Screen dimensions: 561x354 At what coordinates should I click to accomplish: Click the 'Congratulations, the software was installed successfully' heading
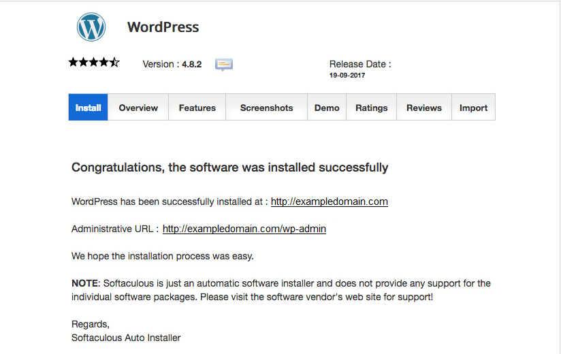click(229, 167)
